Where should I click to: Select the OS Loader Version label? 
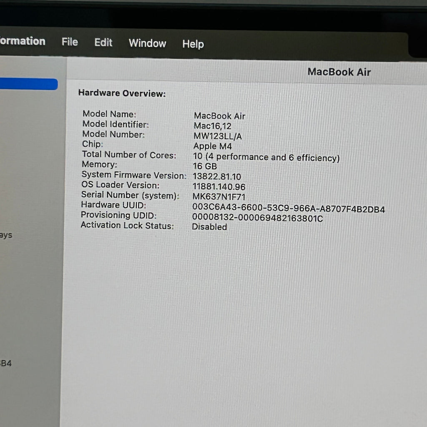coord(121,185)
